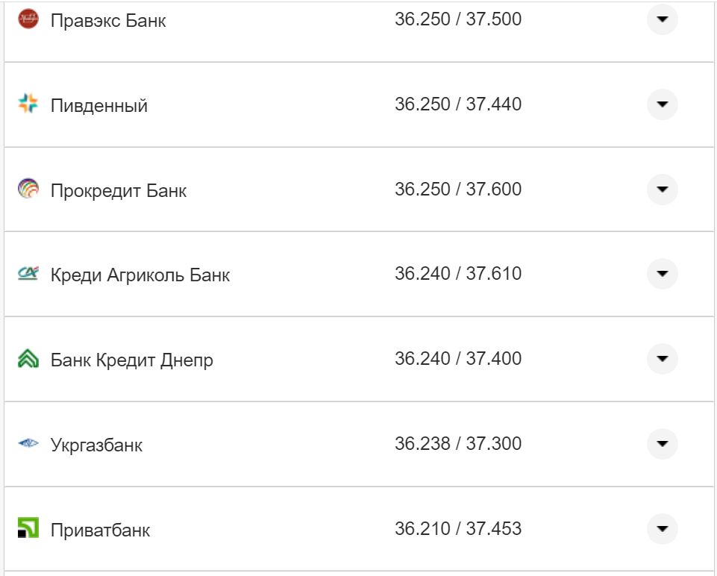Open Банк Кредит Днепр details dropdown
This screenshot has width=717, height=576.
pos(661,358)
